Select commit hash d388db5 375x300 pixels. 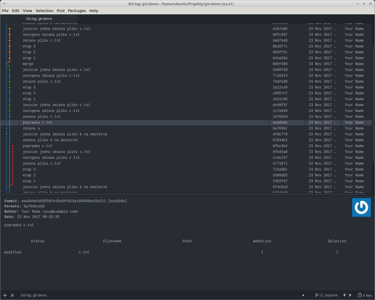pyautogui.click(x=280, y=175)
